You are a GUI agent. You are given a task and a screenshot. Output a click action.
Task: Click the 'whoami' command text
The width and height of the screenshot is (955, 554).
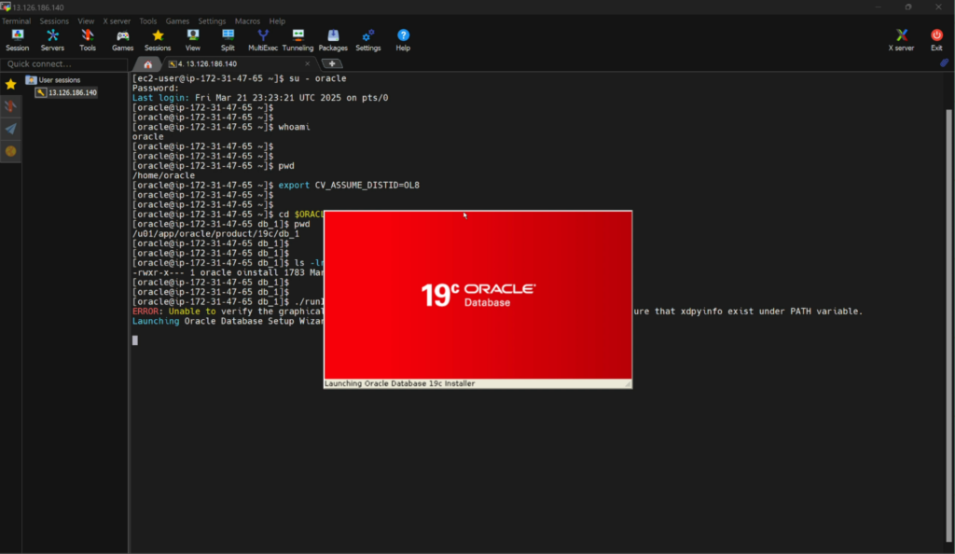coord(294,127)
